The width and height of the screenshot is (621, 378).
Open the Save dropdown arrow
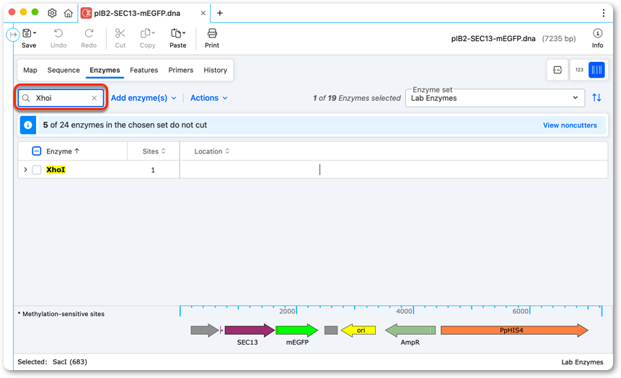[x=35, y=33]
